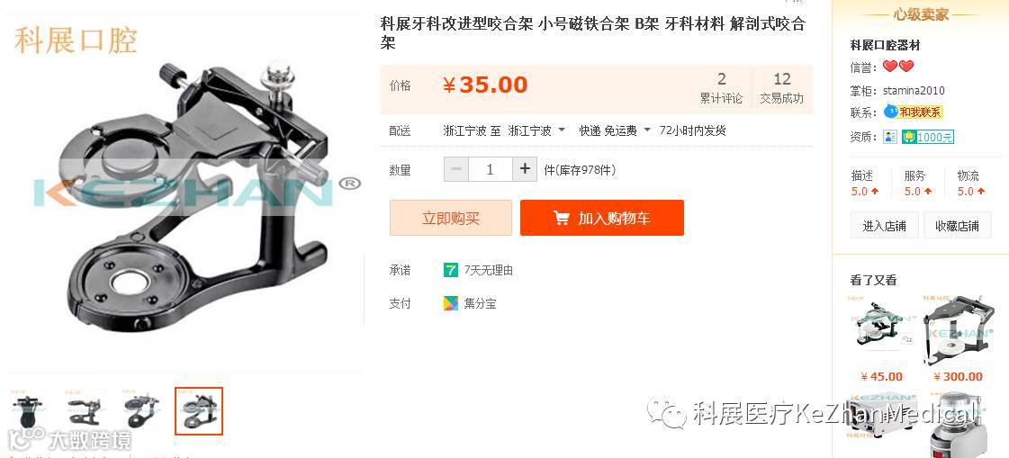Select the first product thumbnail
The height and width of the screenshot is (458, 1009).
[x=27, y=410]
